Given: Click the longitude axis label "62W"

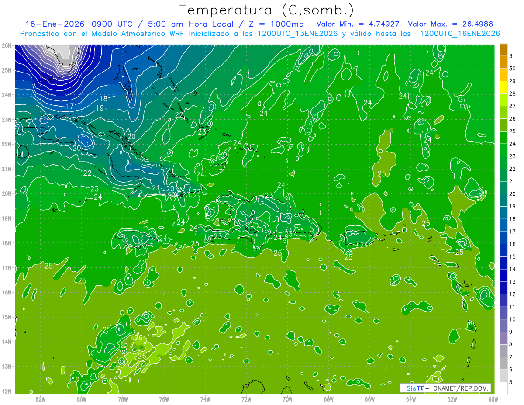Looking at the screenshot, I should coord(452,399).
